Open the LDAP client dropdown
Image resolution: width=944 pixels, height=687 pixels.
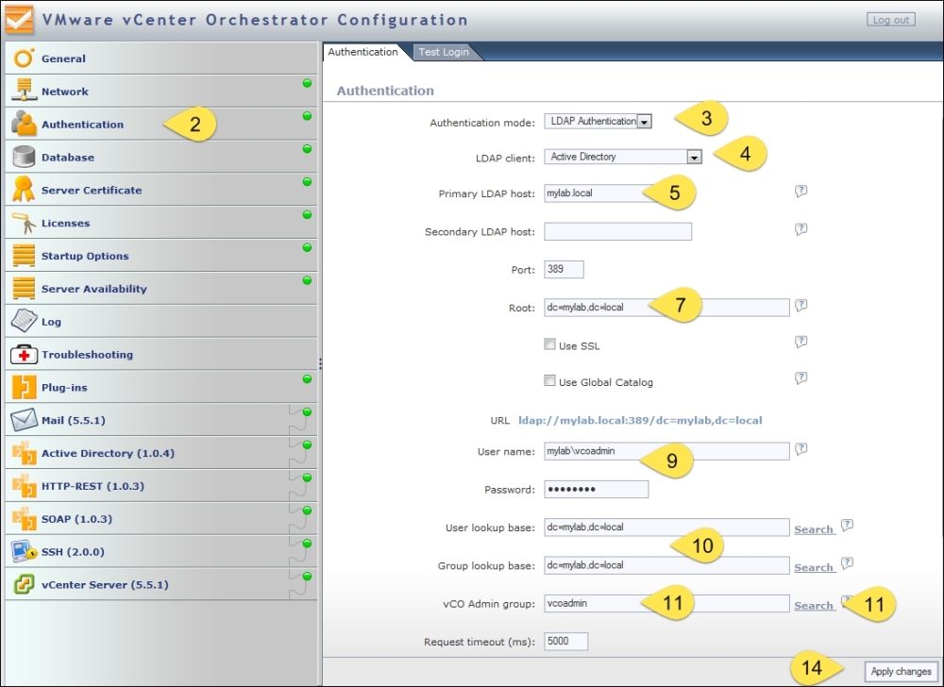(x=694, y=158)
